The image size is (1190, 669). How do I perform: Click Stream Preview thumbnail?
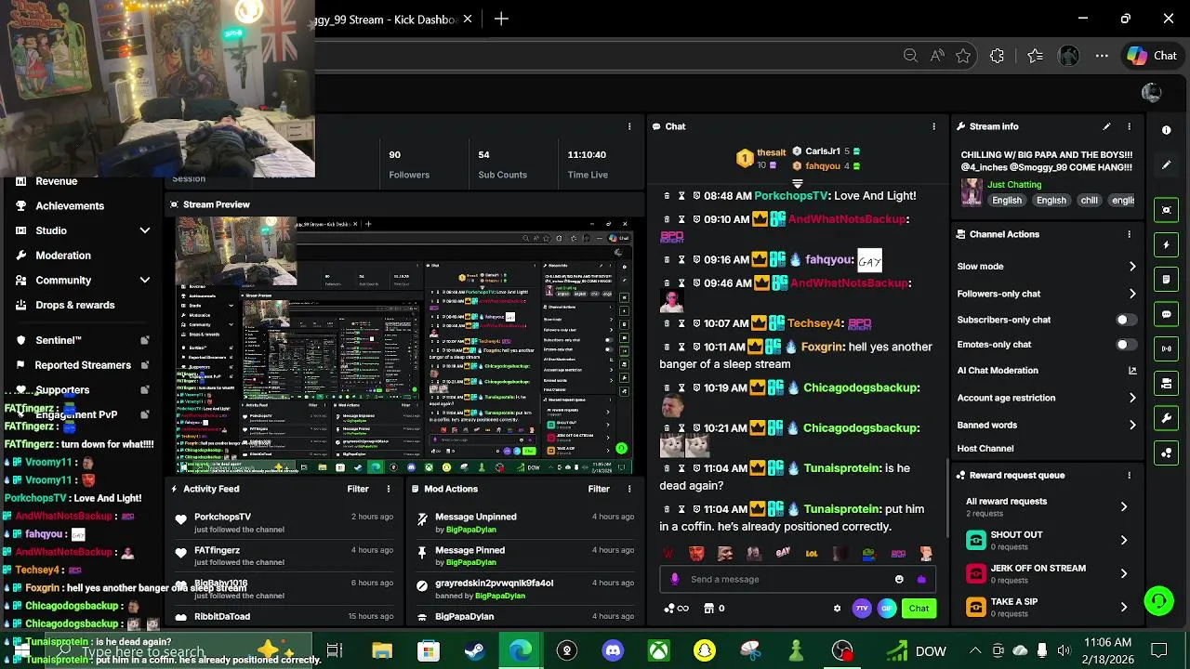point(404,345)
